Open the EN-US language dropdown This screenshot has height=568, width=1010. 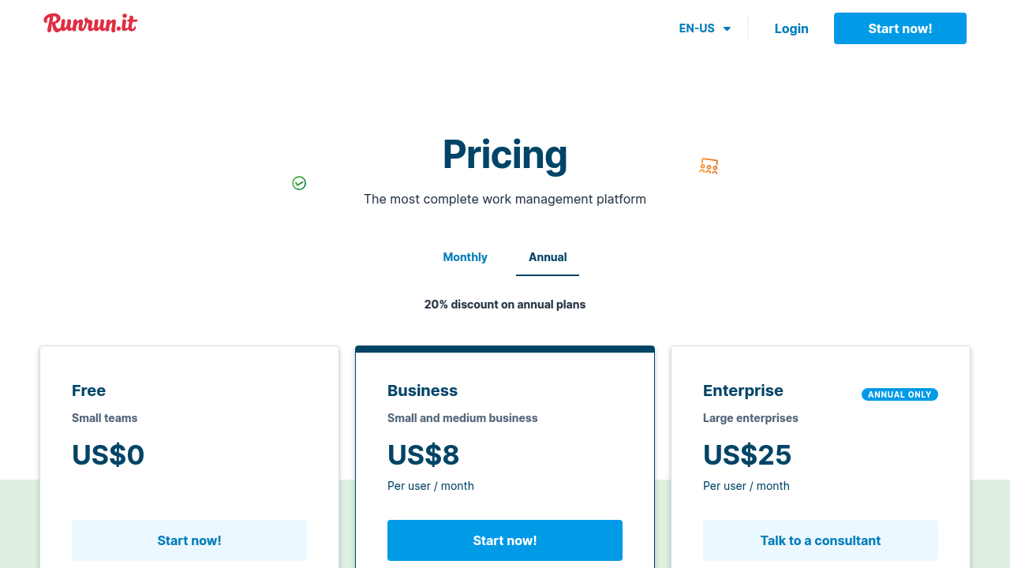[x=697, y=28]
